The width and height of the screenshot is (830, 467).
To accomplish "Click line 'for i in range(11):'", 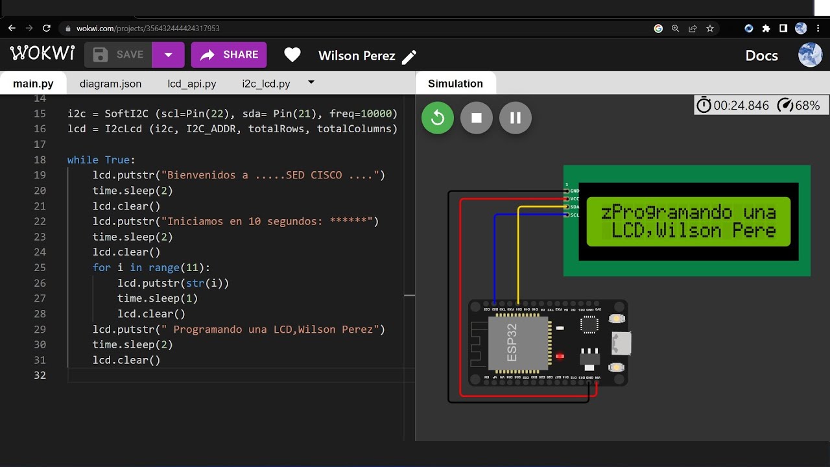I will (x=151, y=267).
